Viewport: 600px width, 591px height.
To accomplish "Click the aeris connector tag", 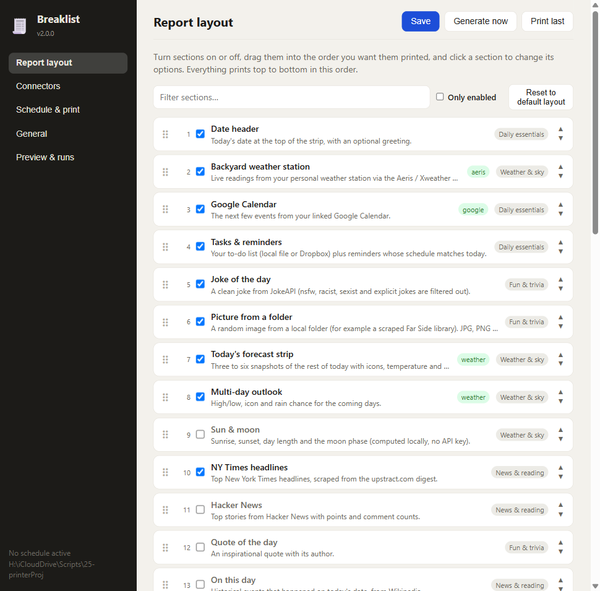I will [x=478, y=172].
